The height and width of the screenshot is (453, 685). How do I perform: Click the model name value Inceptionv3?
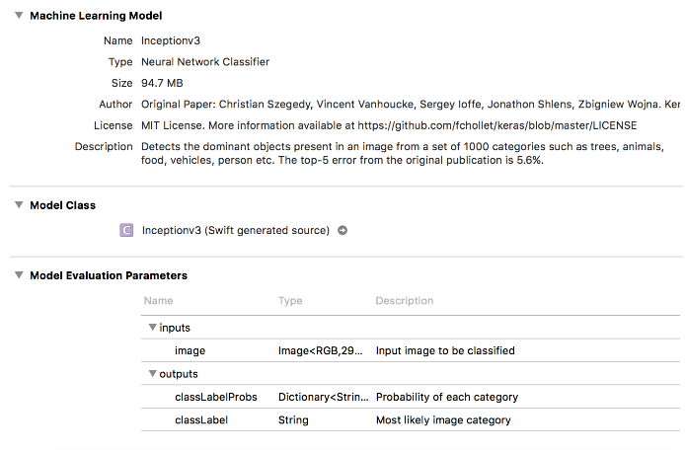click(x=171, y=40)
